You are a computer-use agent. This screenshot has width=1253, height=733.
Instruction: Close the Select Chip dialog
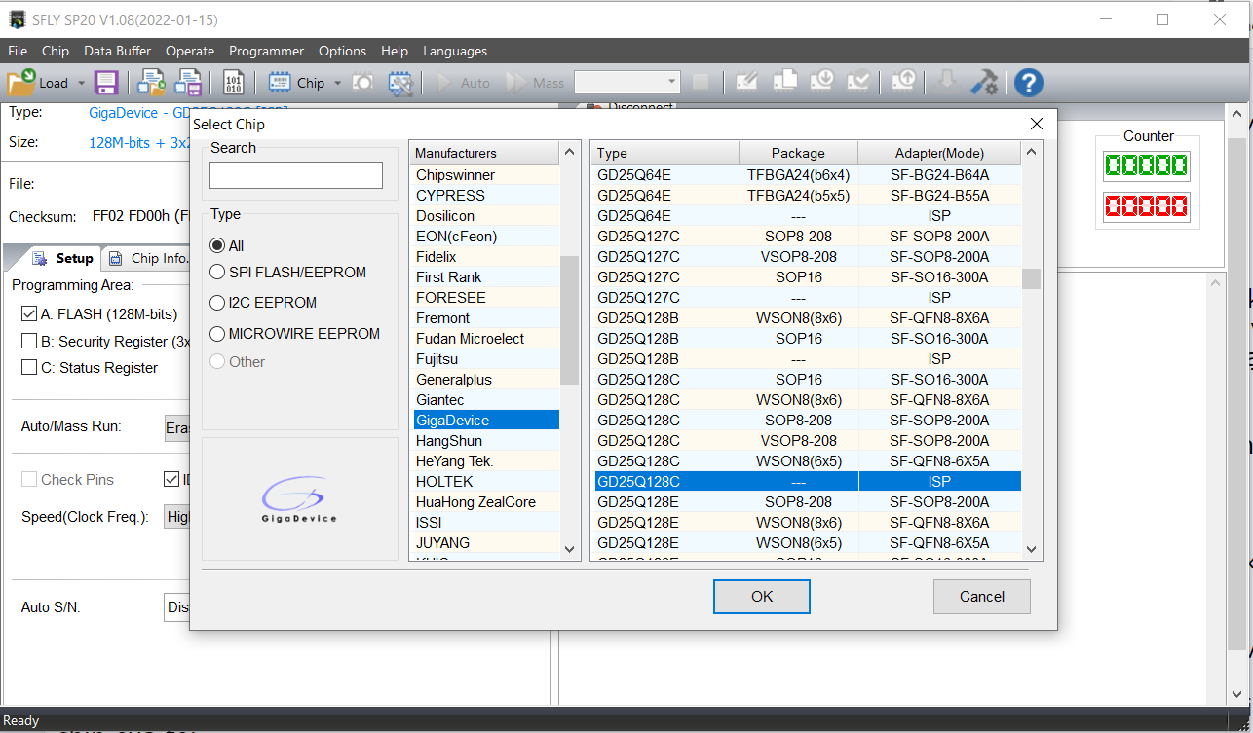coord(1037,124)
